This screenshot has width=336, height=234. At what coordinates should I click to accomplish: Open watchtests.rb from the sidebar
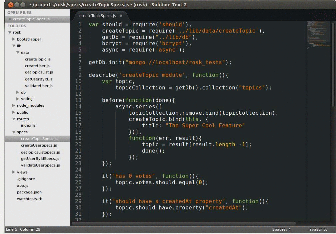click(x=29, y=199)
